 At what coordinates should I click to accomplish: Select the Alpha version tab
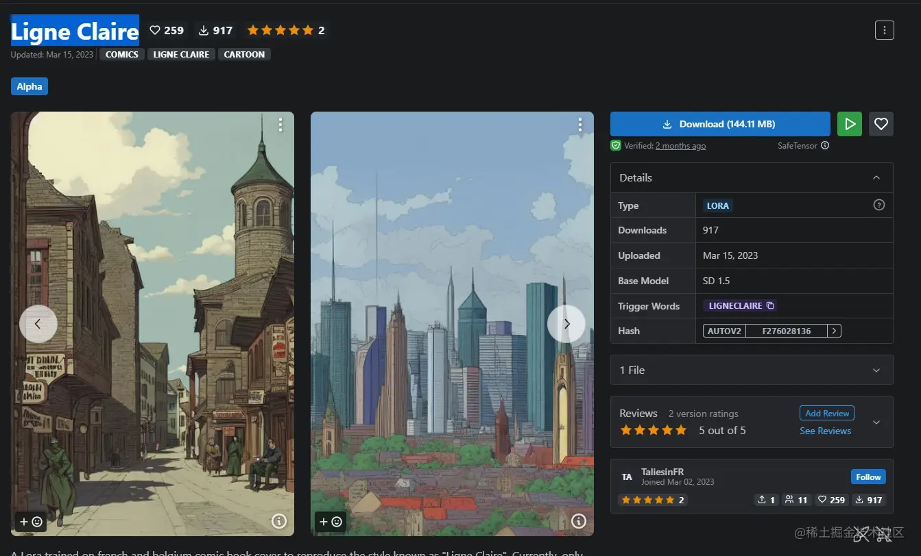pos(29,86)
